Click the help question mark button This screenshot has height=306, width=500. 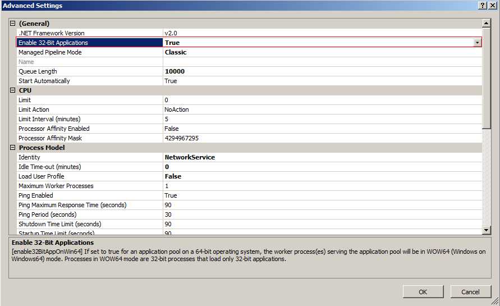(x=483, y=6)
